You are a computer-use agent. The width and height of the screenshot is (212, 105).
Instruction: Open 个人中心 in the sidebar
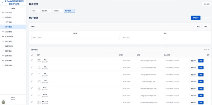[x=13, y=12]
